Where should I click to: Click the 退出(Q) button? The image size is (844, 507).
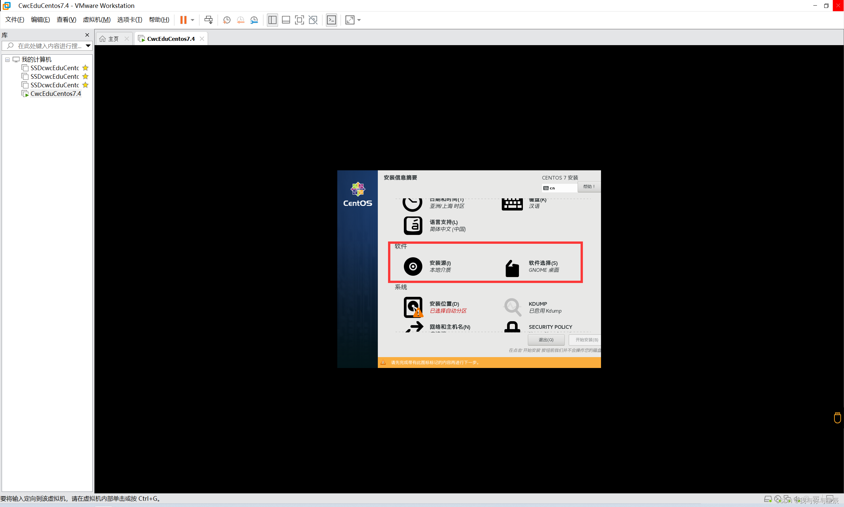(x=546, y=340)
